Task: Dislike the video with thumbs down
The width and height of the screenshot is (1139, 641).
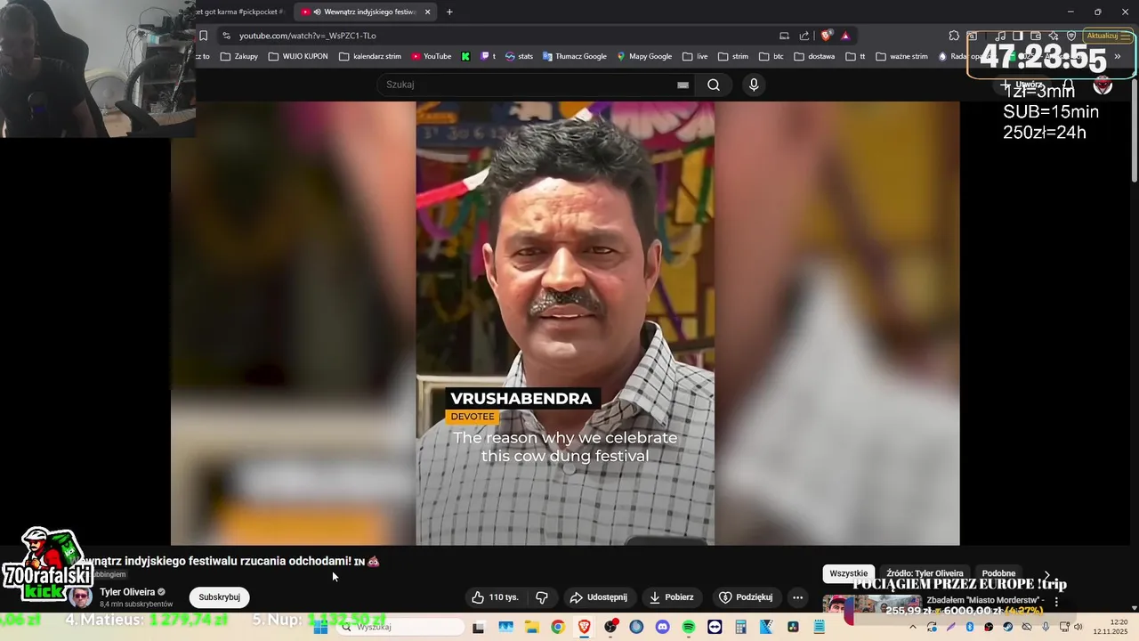Action: (x=541, y=597)
